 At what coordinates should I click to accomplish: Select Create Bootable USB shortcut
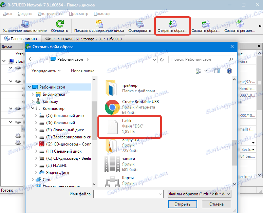click(x=132, y=107)
